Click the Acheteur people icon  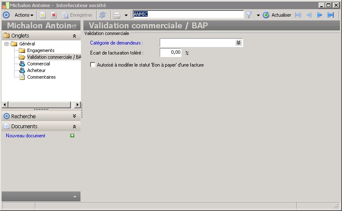click(22, 70)
